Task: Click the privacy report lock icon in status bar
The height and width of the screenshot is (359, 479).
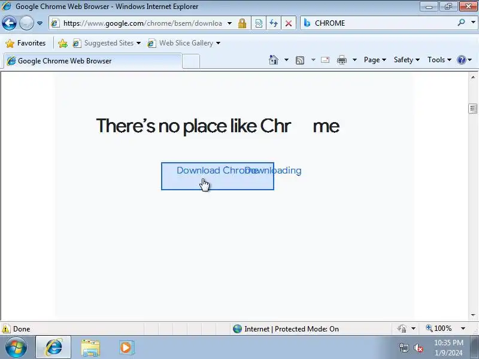Action: 402,328
